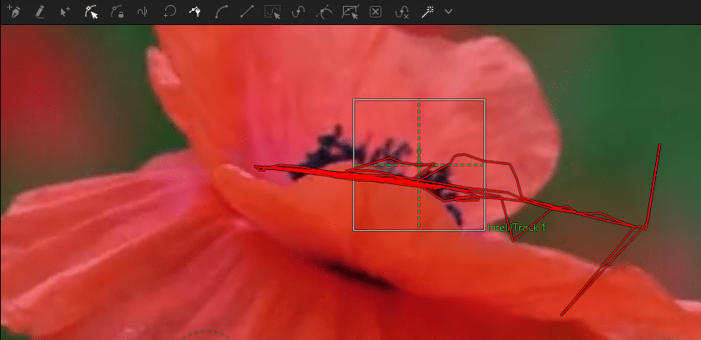This screenshot has width=701, height=340.
Task: Select the add-point pen tool
Action: [13, 12]
